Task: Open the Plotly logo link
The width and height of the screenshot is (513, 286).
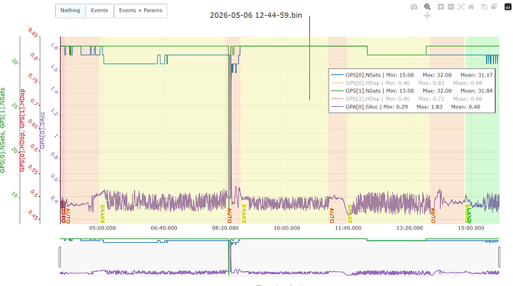Action: (x=508, y=7)
